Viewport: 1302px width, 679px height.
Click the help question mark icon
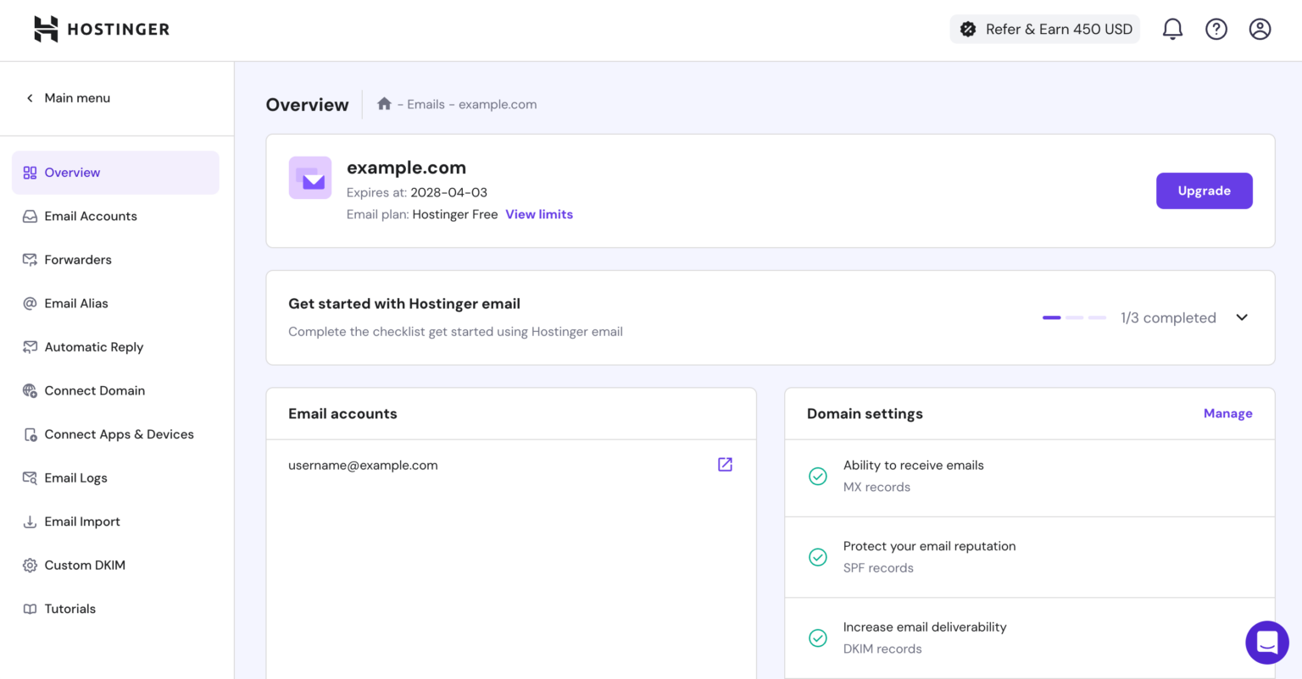coord(1216,30)
